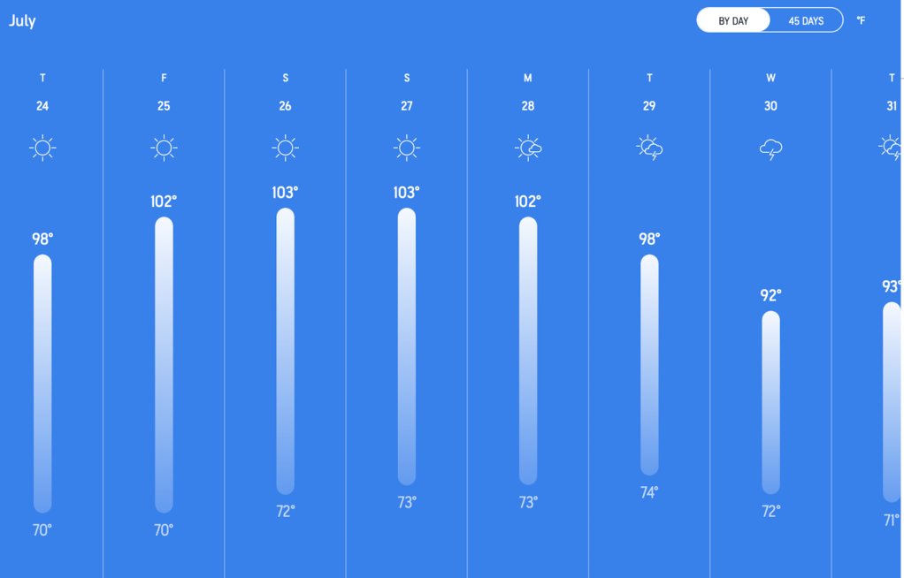904x578 pixels.
Task: Click the partially visible weather icon for day 31
Action: click(891, 148)
